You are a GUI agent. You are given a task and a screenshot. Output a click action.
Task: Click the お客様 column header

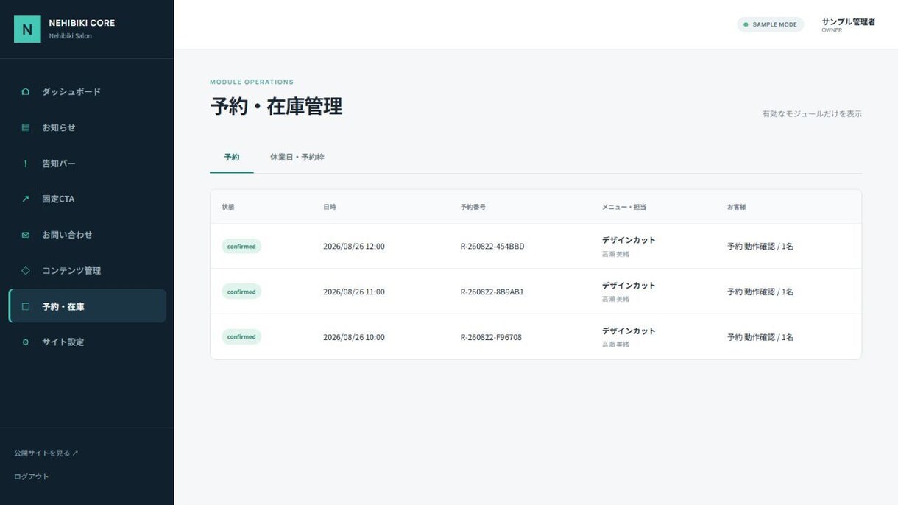pos(737,207)
